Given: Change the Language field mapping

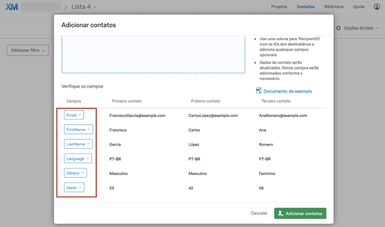Looking at the screenshot, I should 78,158.
